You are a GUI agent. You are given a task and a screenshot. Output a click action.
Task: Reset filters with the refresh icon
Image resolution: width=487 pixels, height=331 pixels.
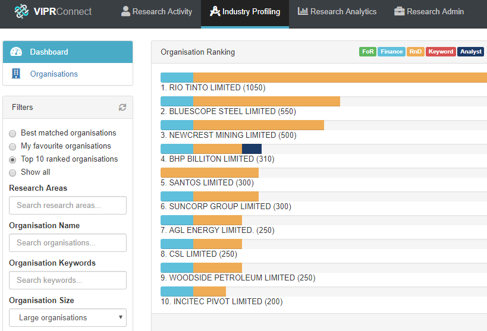coord(122,107)
